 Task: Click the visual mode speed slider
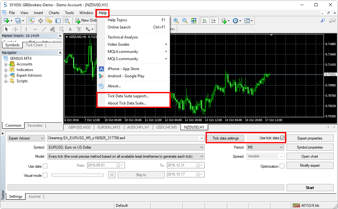[78, 175]
